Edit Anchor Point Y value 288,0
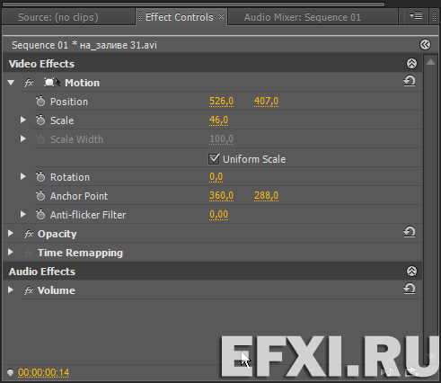441x383 pixels. pyautogui.click(x=266, y=196)
